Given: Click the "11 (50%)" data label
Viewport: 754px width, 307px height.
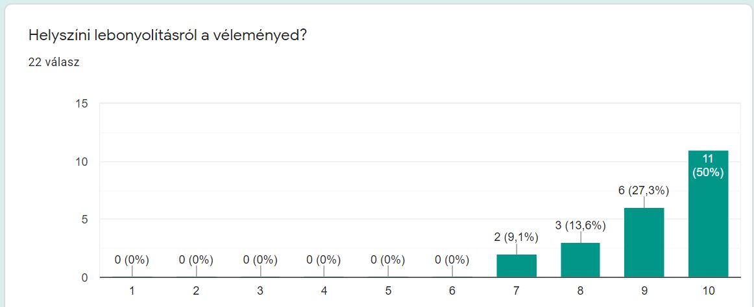Looking at the screenshot, I should point(708,165).
